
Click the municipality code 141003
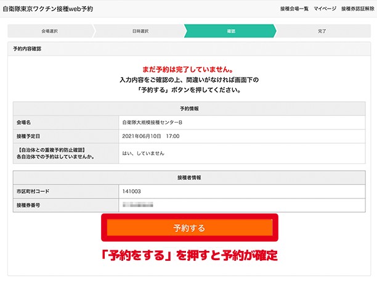(131, 191)
